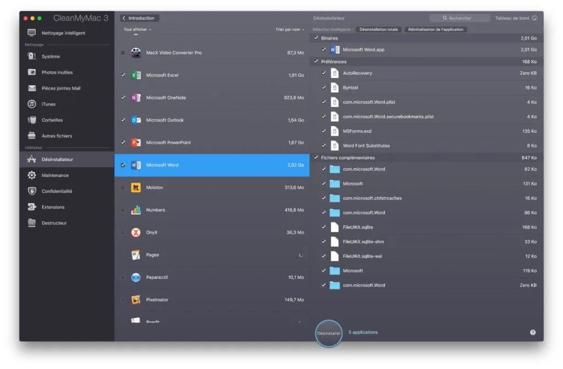The width and height of the screenshot is (563, 369).
Task: Select the Extensions sidebar icon
Action: click(31, 207)
